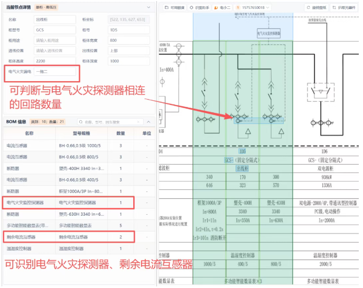Select the 电气火灾监控探测器 BOM row
This screenshot has width=363, height=288.
click(79, 203)
